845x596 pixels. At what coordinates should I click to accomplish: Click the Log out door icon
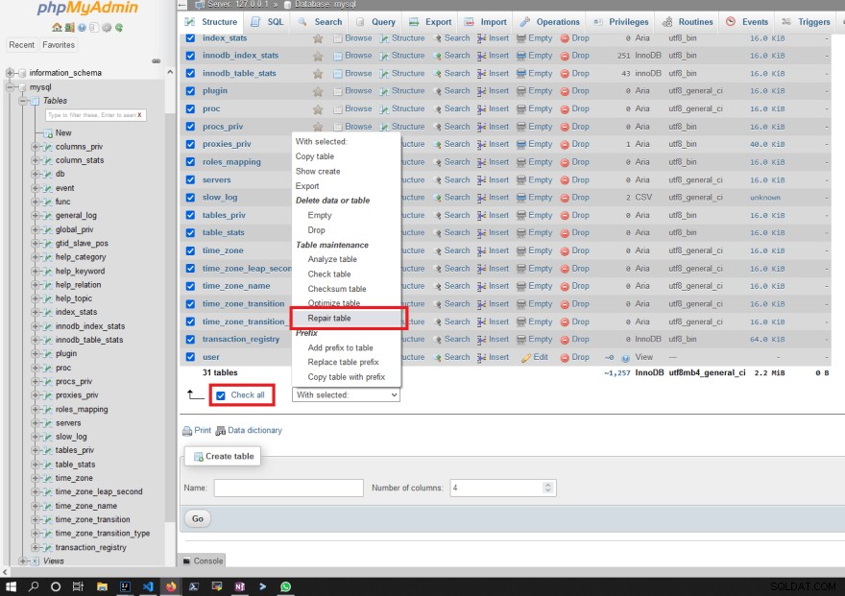coord(69,28)
